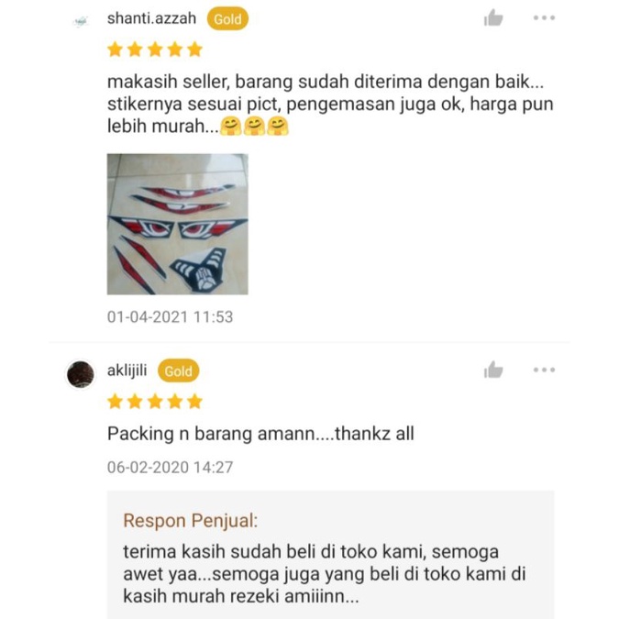
Task: Tap the timestamp 06-02-2020 14:27
Action: coord(171,468)
